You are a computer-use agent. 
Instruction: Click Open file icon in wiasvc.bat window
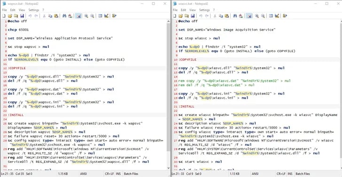[180, 15]
